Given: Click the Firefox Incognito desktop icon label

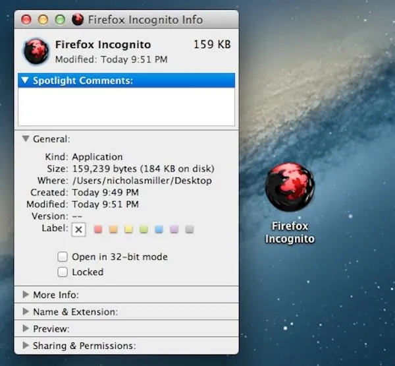Looking at the screenshot, I should pyautogui.click(x=290, y=233).
